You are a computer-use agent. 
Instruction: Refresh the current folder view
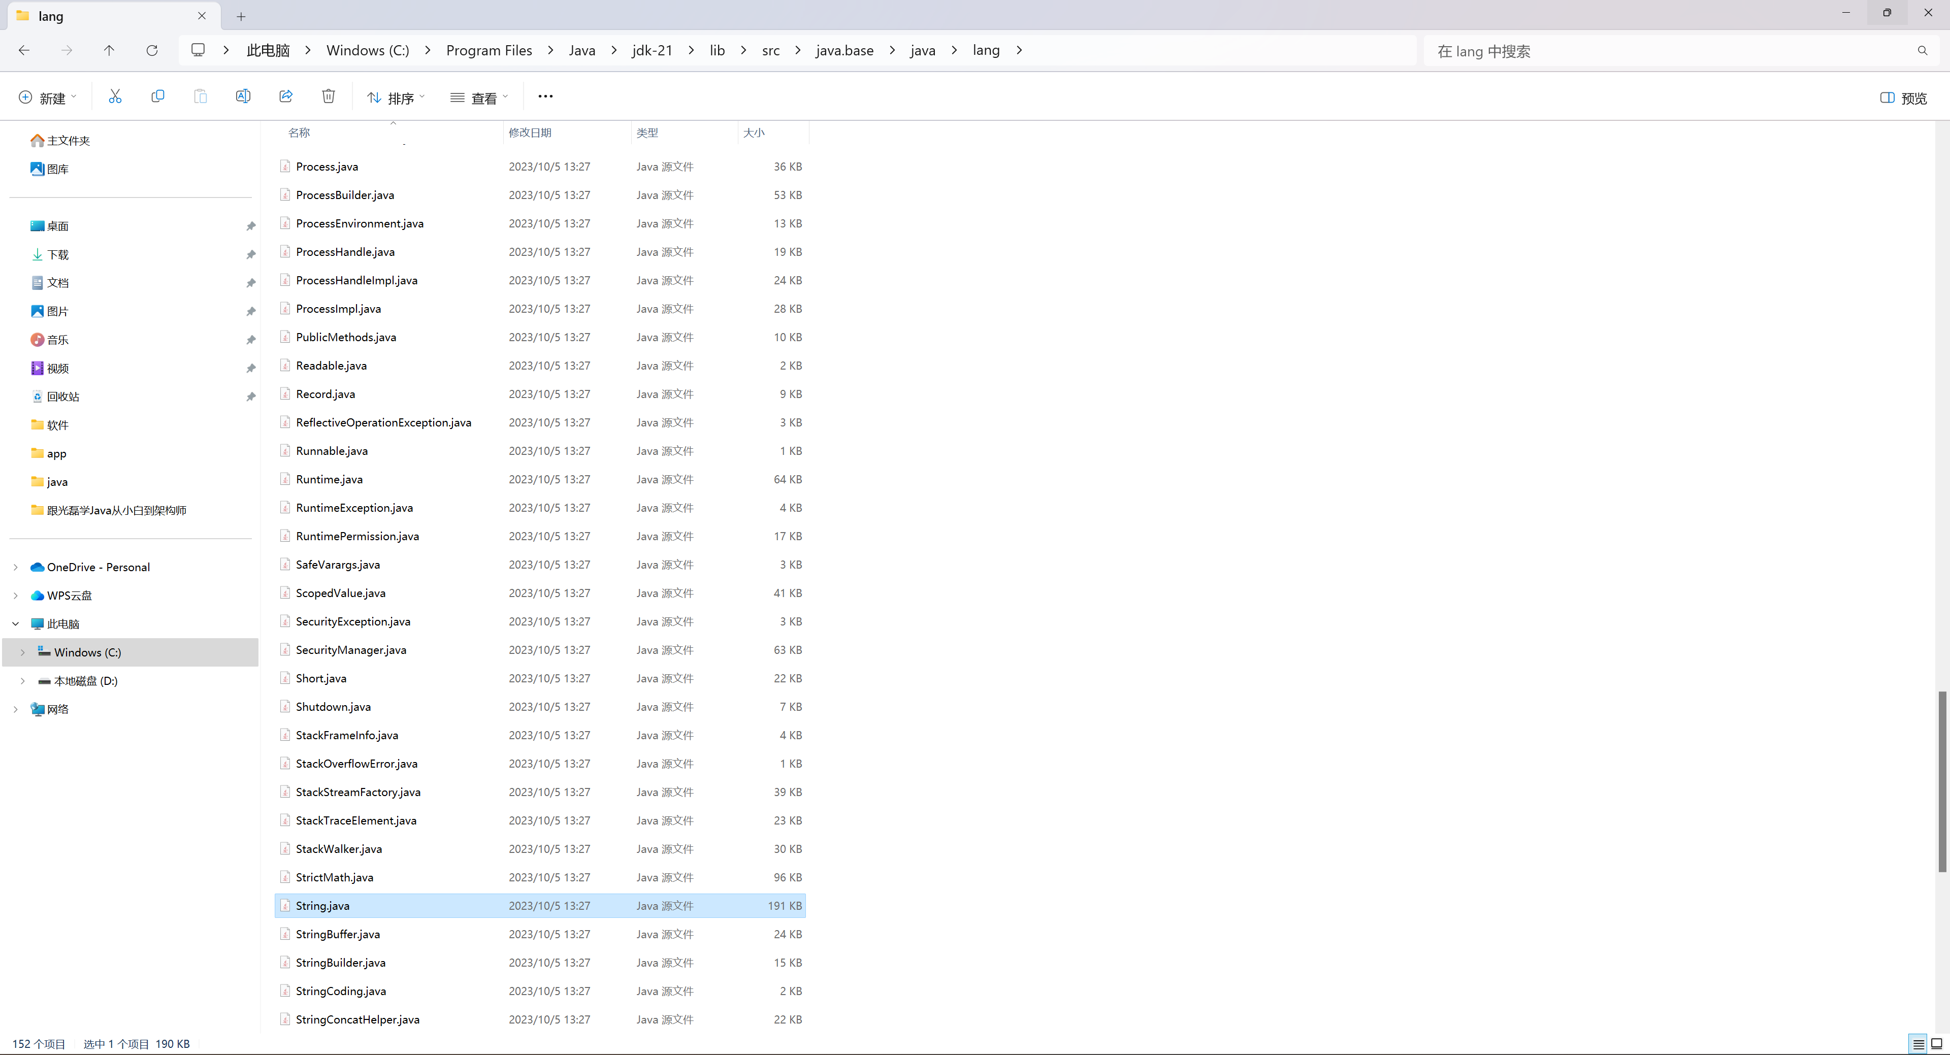point(152,51)
